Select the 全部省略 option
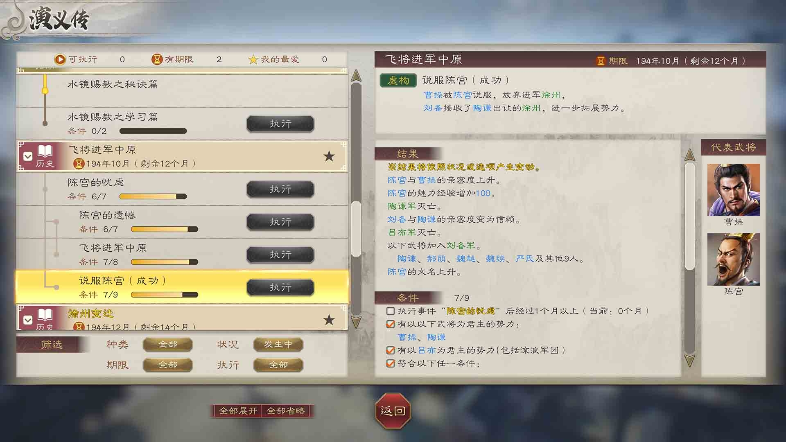This screenshot has height=442, width=786. [x=286, y=411]
